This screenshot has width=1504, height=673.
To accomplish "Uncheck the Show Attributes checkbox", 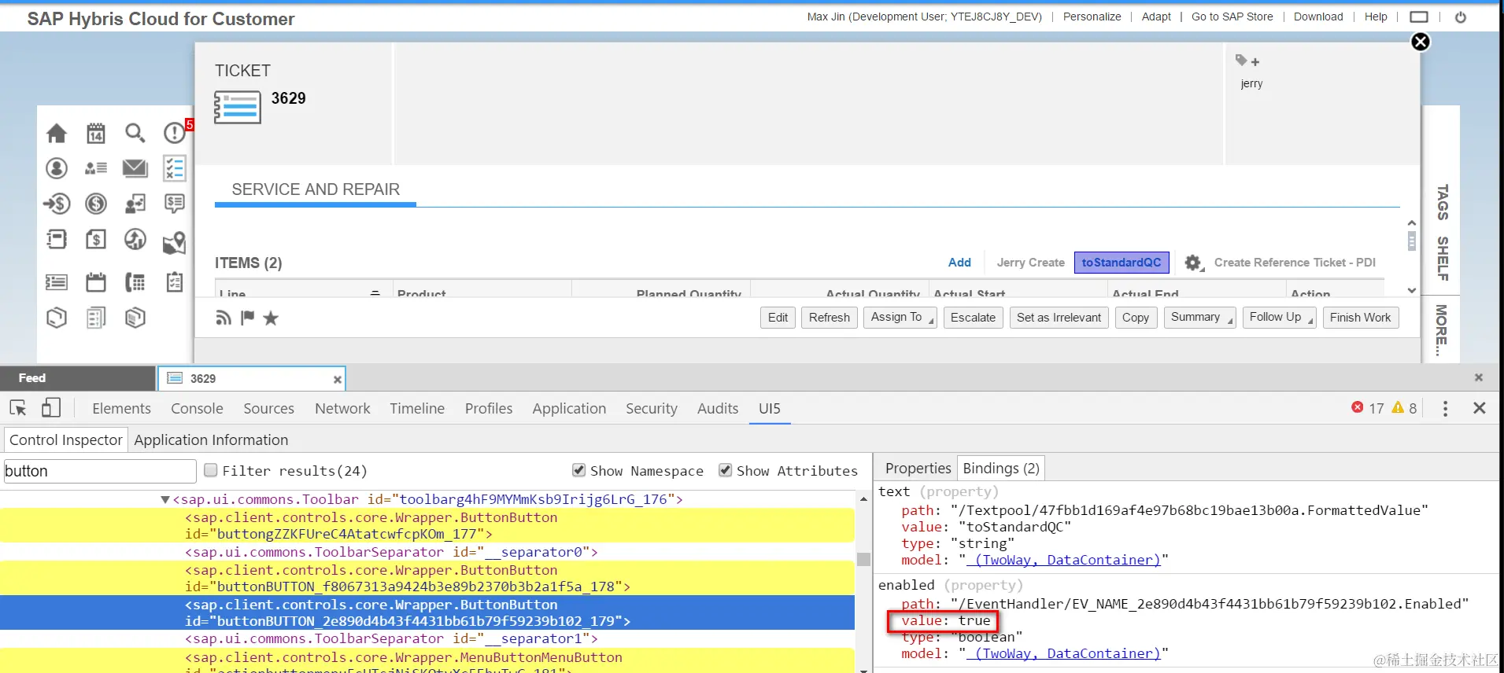I will click(726, 470).
